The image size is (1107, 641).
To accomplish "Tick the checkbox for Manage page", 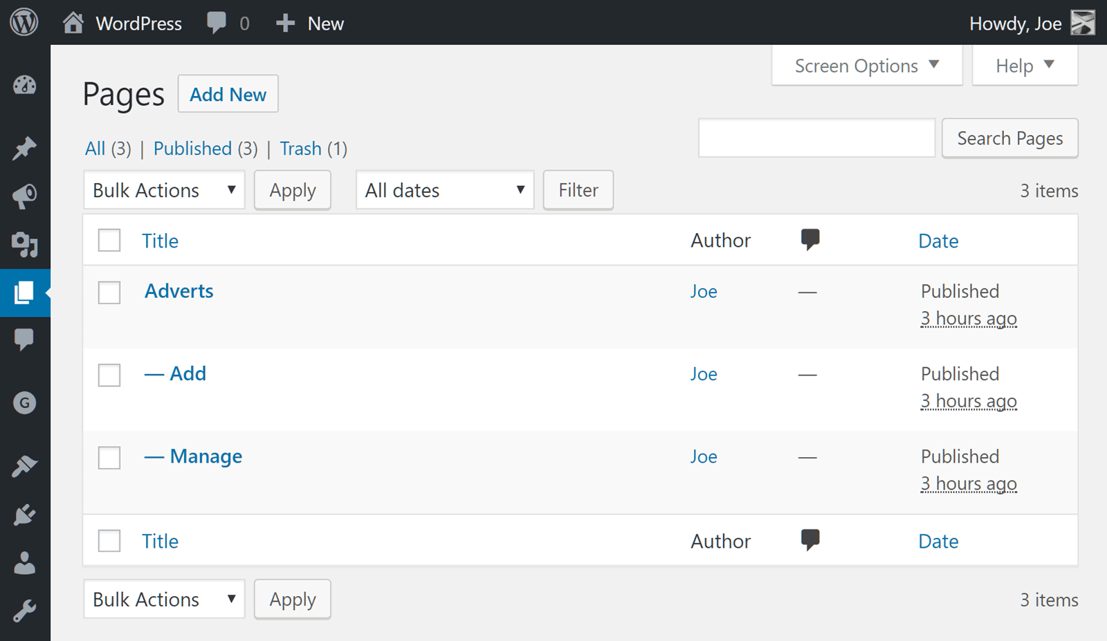I will [109, 458].
